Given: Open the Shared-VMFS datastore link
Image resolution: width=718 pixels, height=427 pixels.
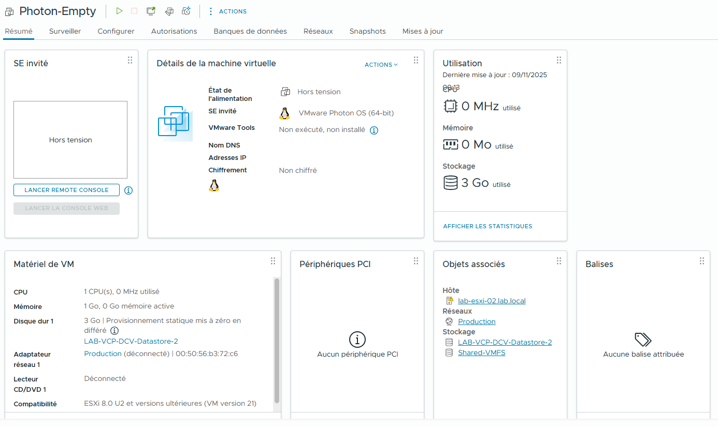Looking at the screenshot, I should coord(481,352).
